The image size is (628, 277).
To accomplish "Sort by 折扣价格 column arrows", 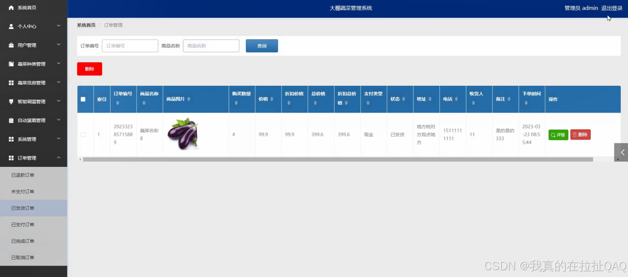I will [x=289, y=103].
